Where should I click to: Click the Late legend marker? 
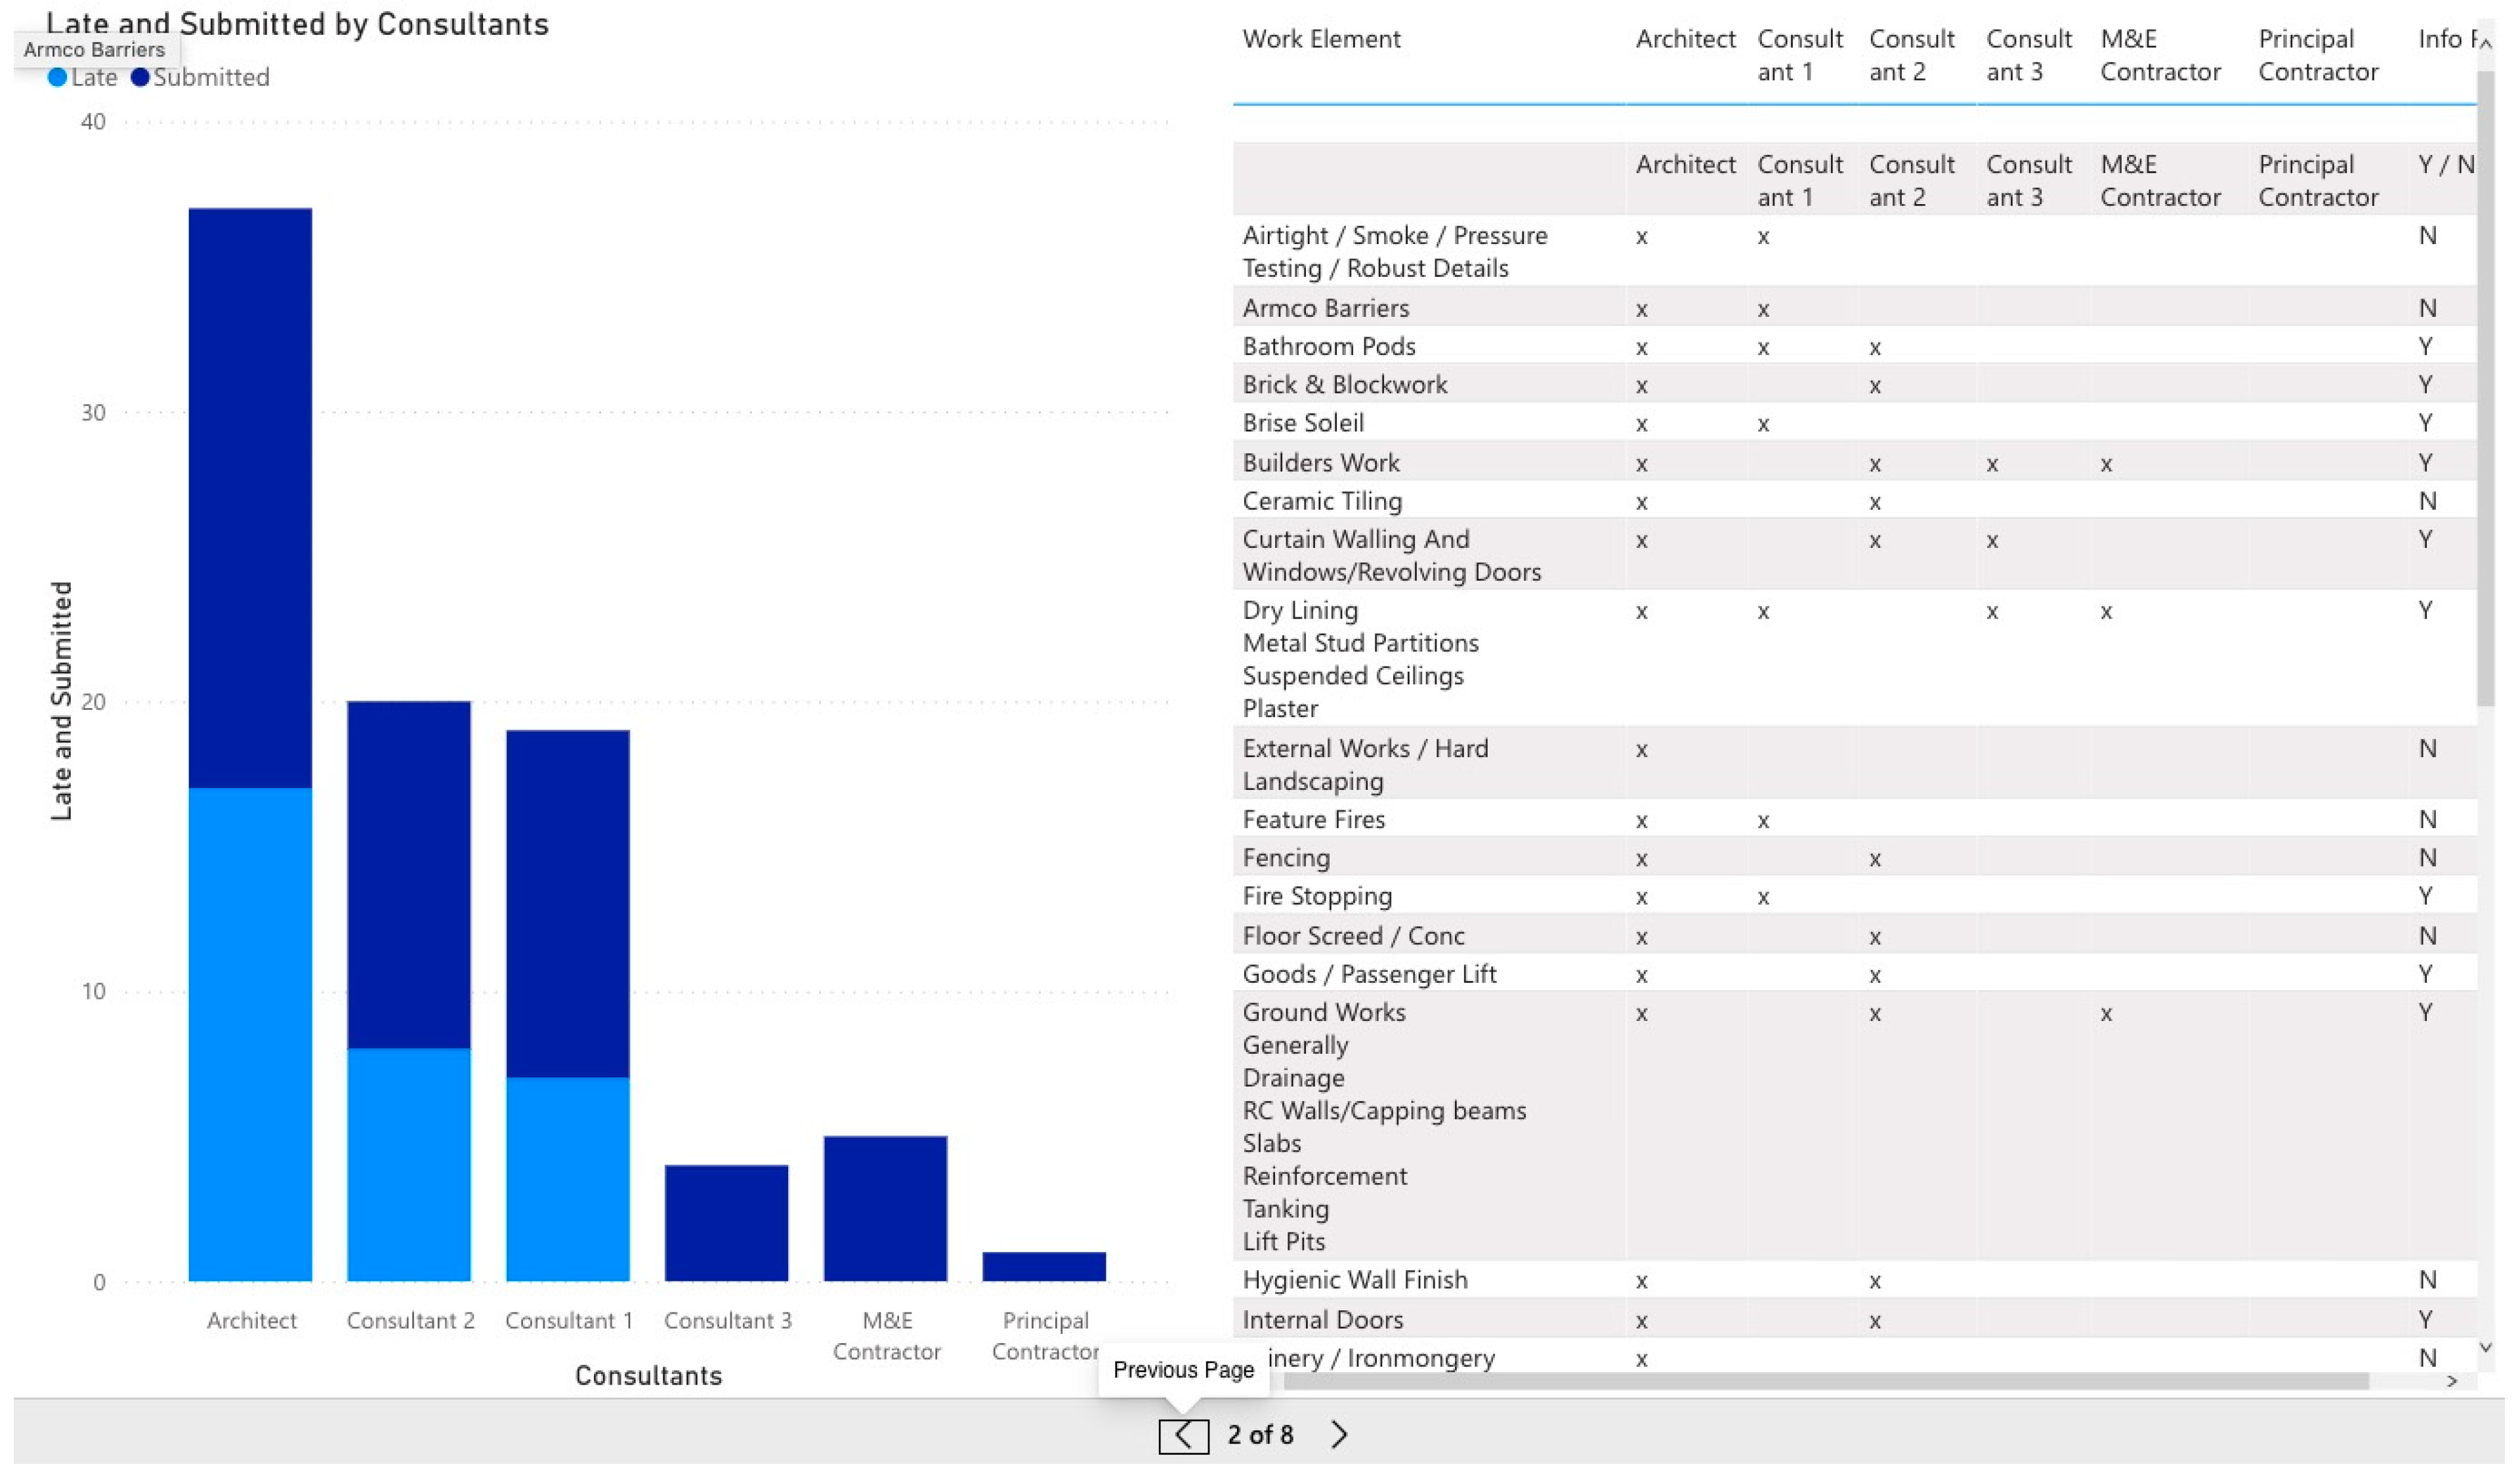[58, 78]
